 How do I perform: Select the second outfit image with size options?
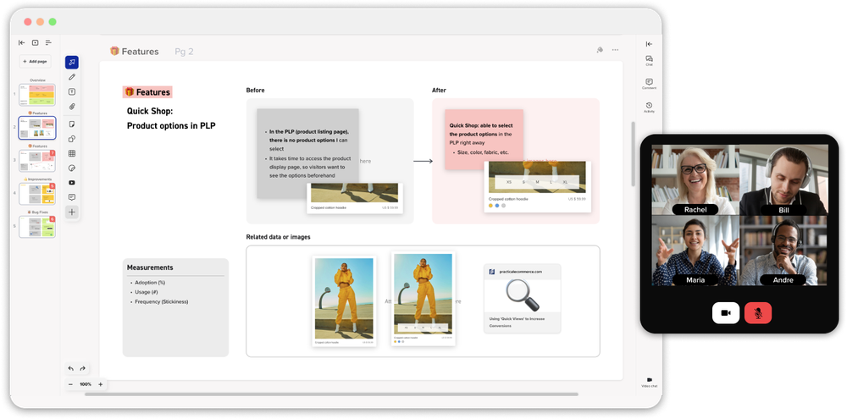tap(423, 299)
